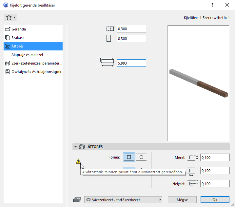Click the beam width field 0,300 below
The width and height of the screenshot is (235, 207).
131,39
